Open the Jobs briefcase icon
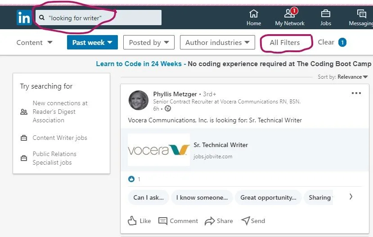The width and height of the screenshot is (373, 237). (x=325, y=18)
